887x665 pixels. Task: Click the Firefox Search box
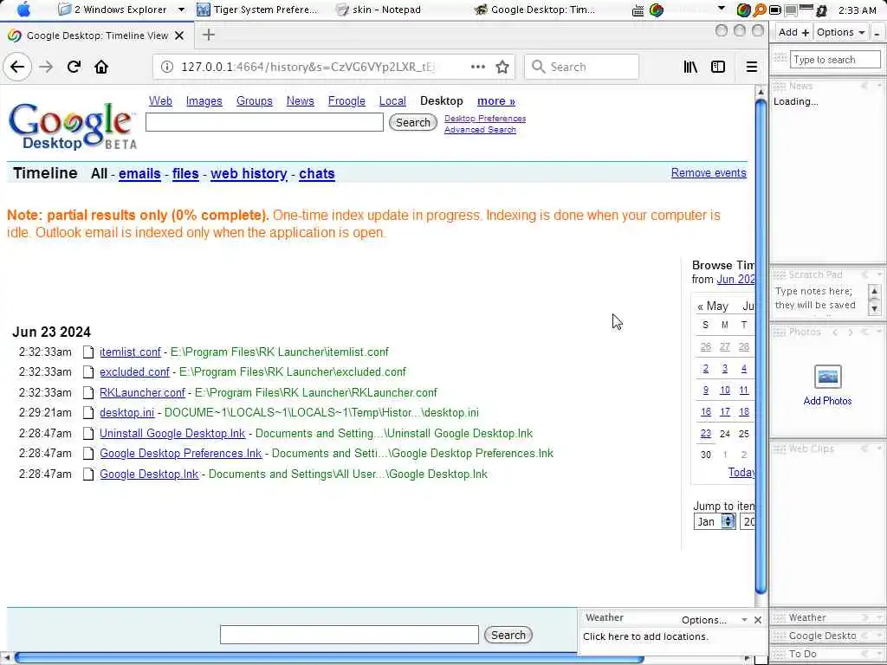(581, 67)
